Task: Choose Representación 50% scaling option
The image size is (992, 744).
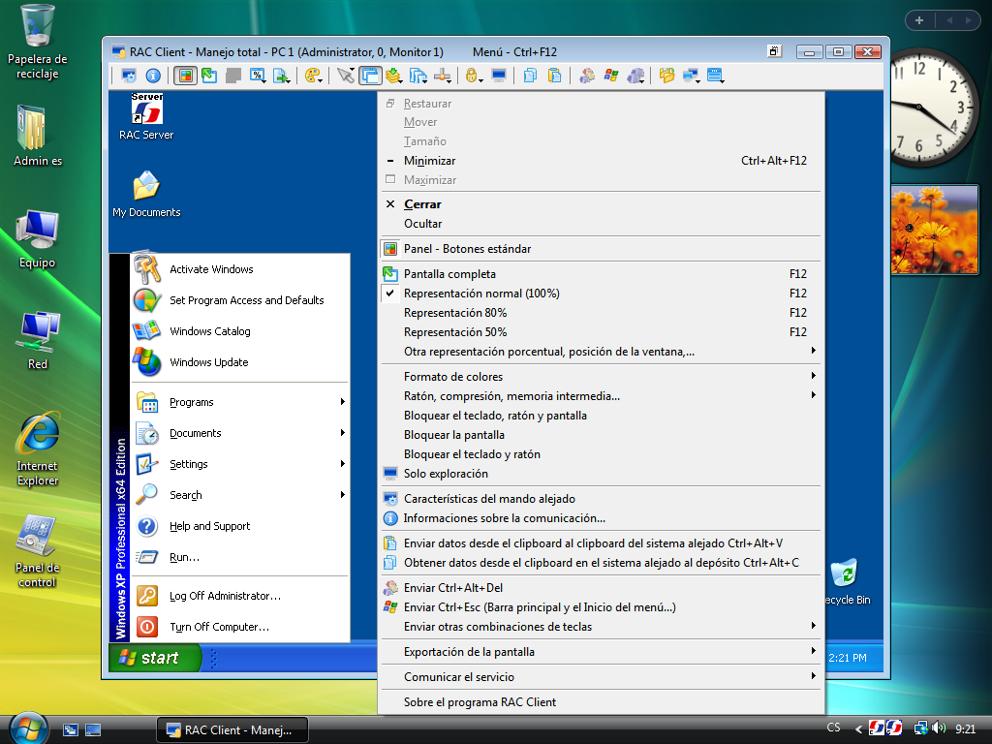Action: 601,332
